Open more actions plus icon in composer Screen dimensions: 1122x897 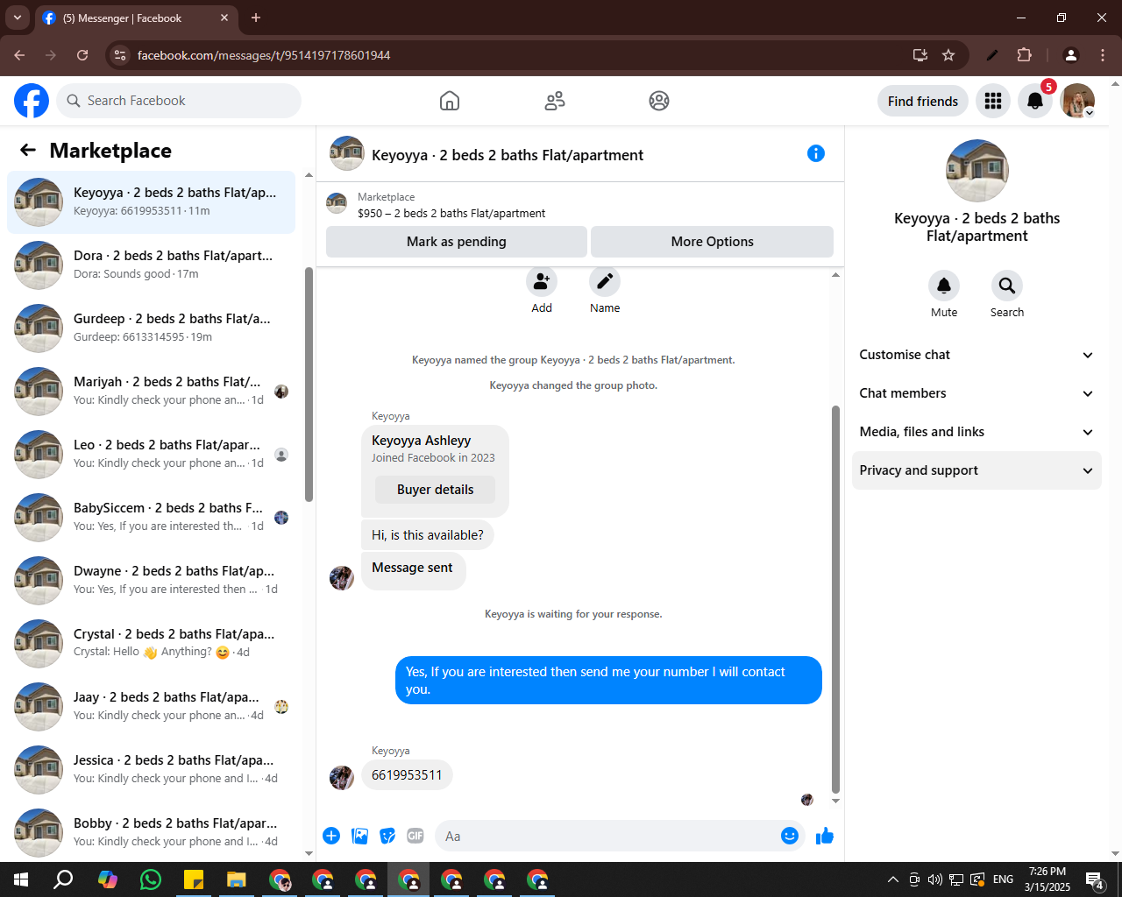point(331,836)
